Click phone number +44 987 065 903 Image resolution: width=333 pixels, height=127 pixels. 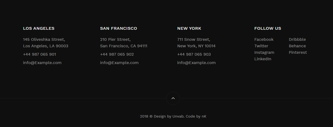(194, 54)
